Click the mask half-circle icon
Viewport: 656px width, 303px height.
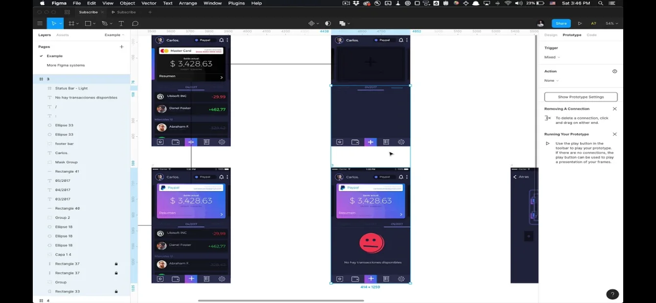(328, 23)
